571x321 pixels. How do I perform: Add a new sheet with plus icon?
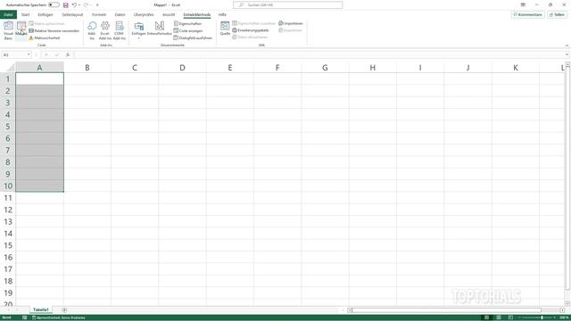click(64, 310)
